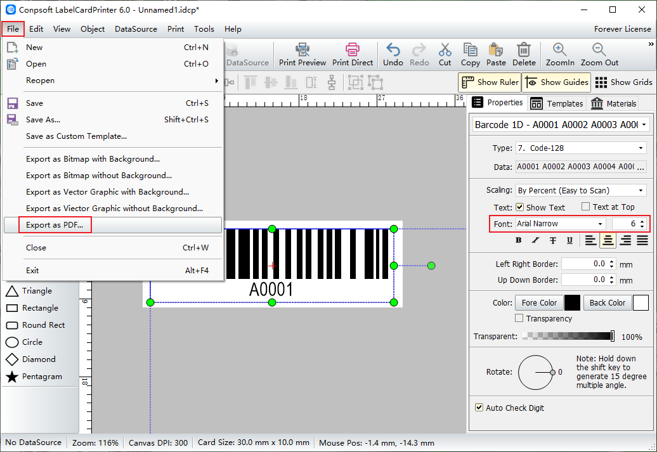Image resolution: width=657 pixels, height=452 pixels.
Task: Apply underline to barcode text
Action: [x=570, y=240]
